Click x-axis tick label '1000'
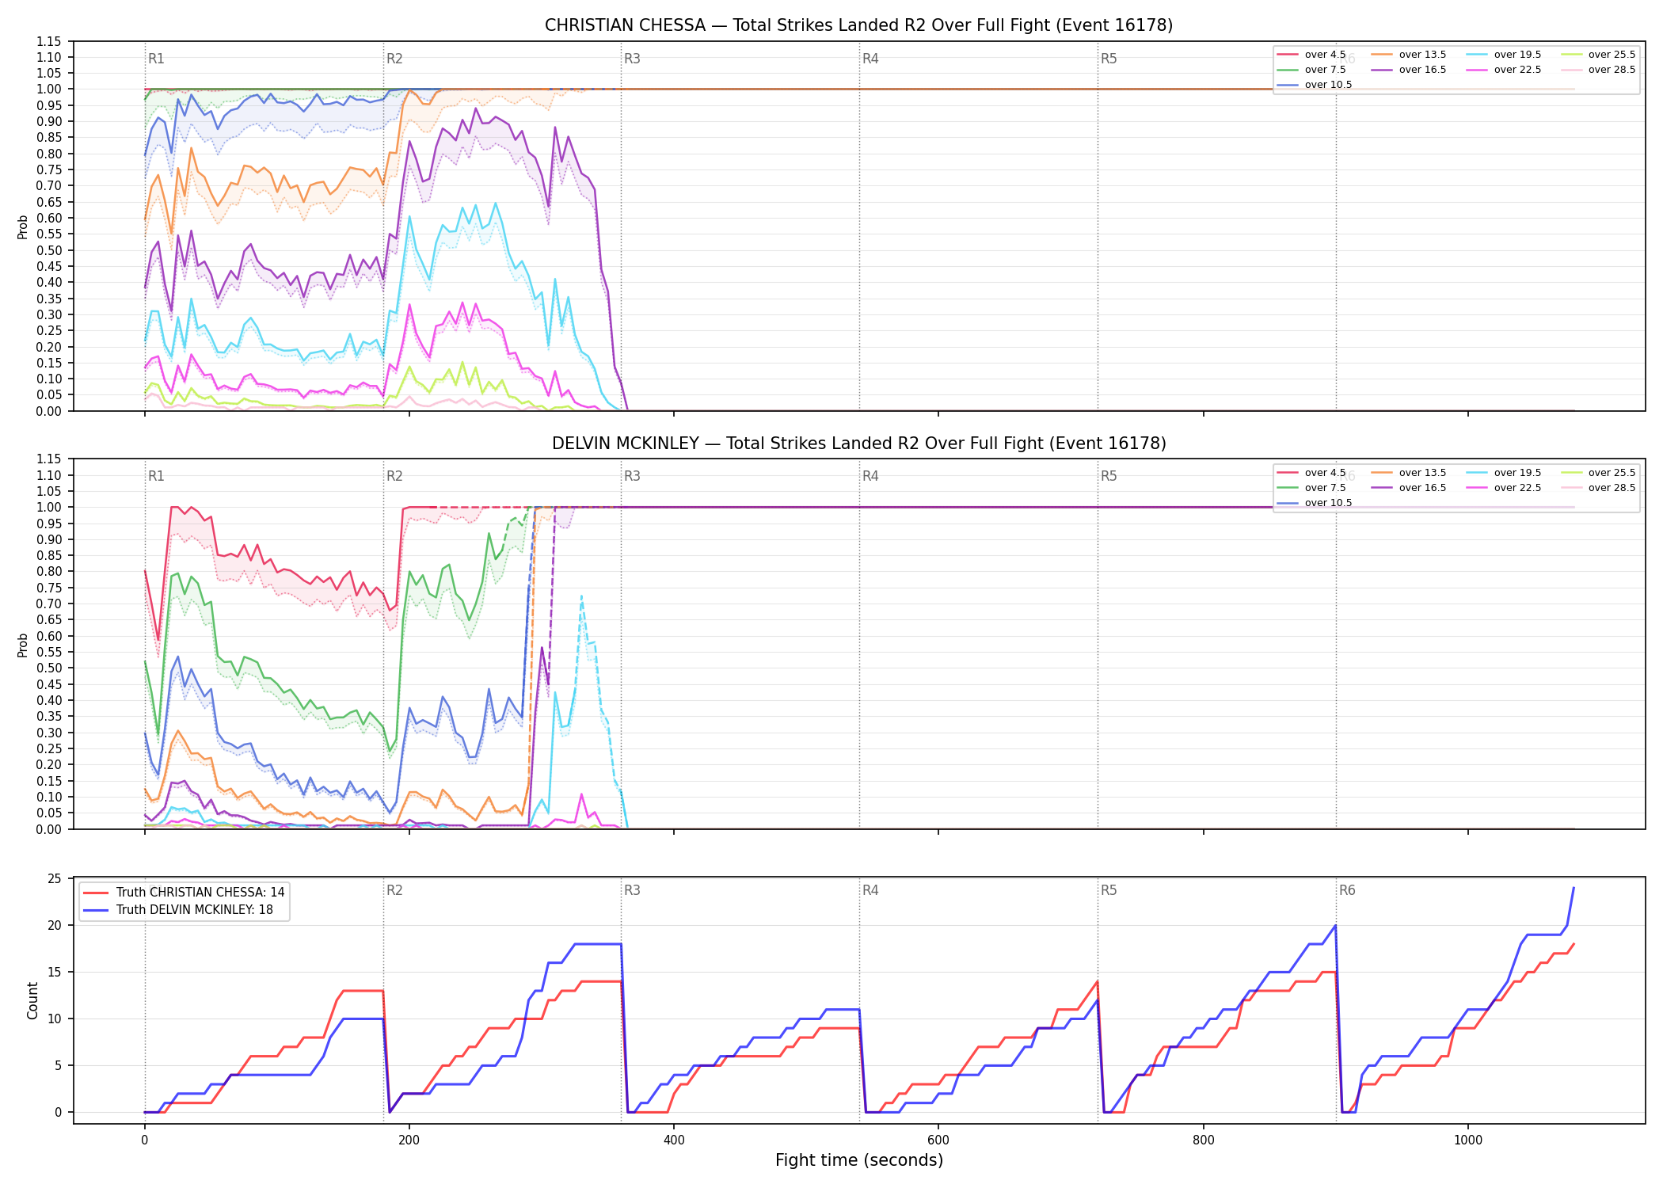 1468,1140
